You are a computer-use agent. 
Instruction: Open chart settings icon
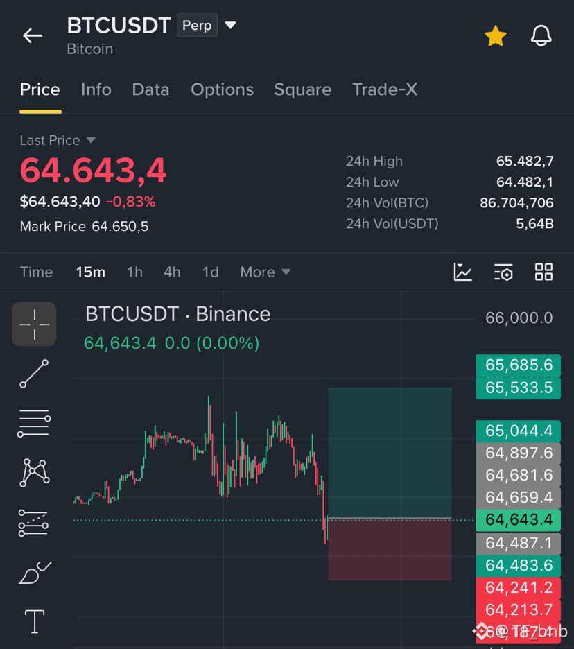tap(503, 272)
